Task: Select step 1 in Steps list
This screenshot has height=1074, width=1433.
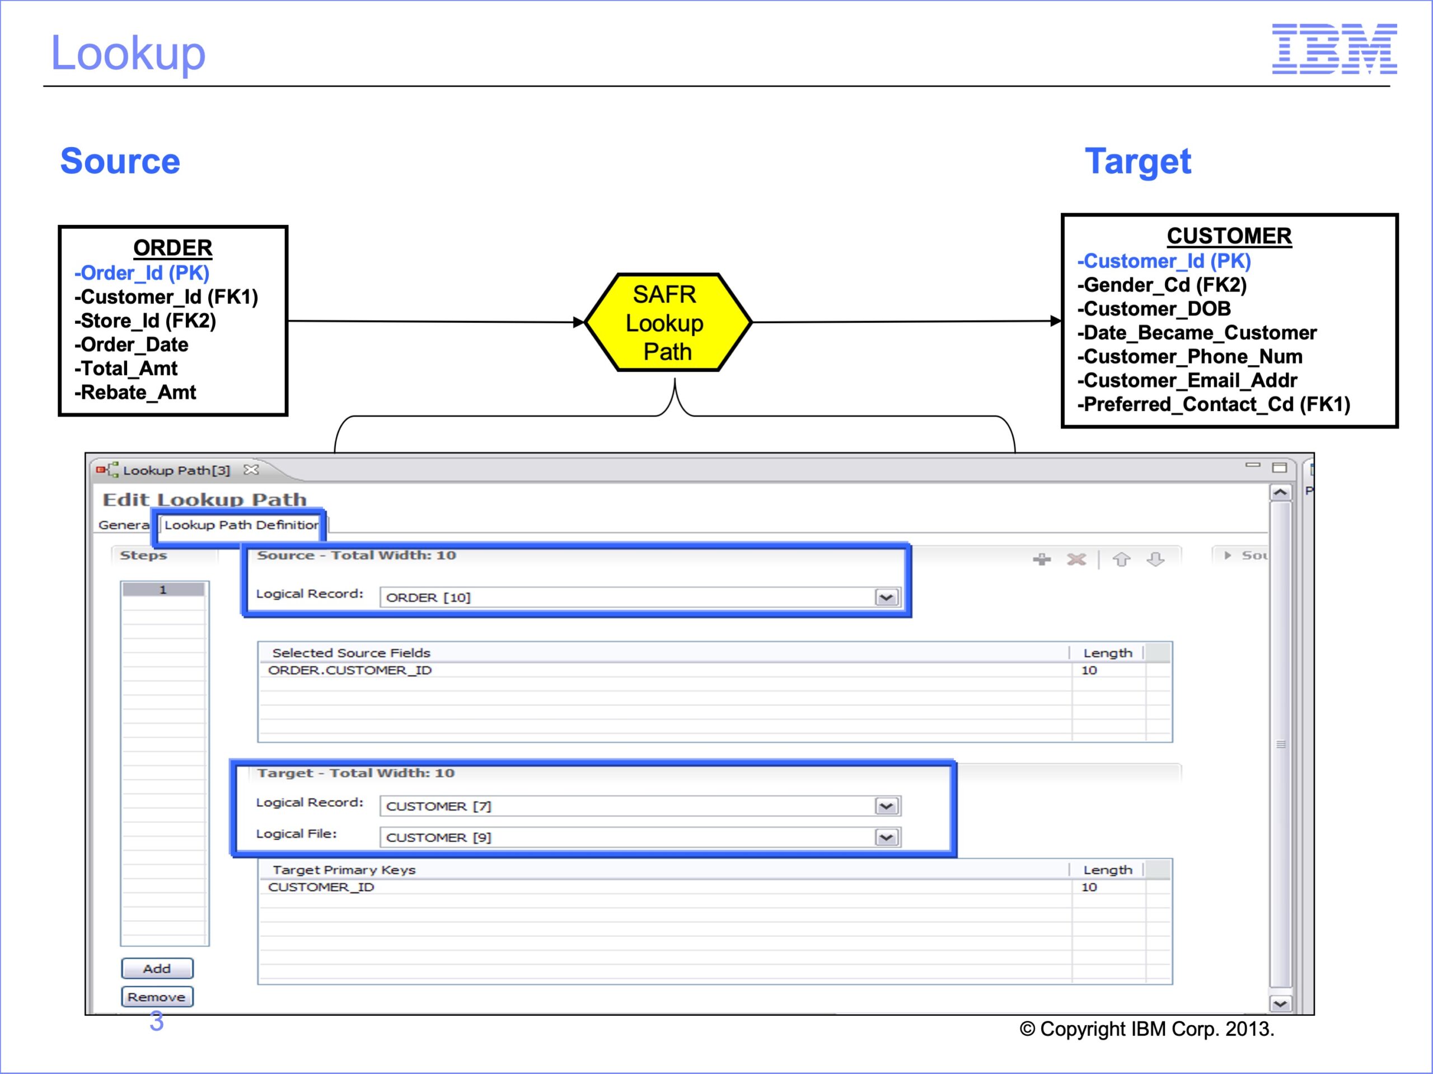Action: point(163,590)
